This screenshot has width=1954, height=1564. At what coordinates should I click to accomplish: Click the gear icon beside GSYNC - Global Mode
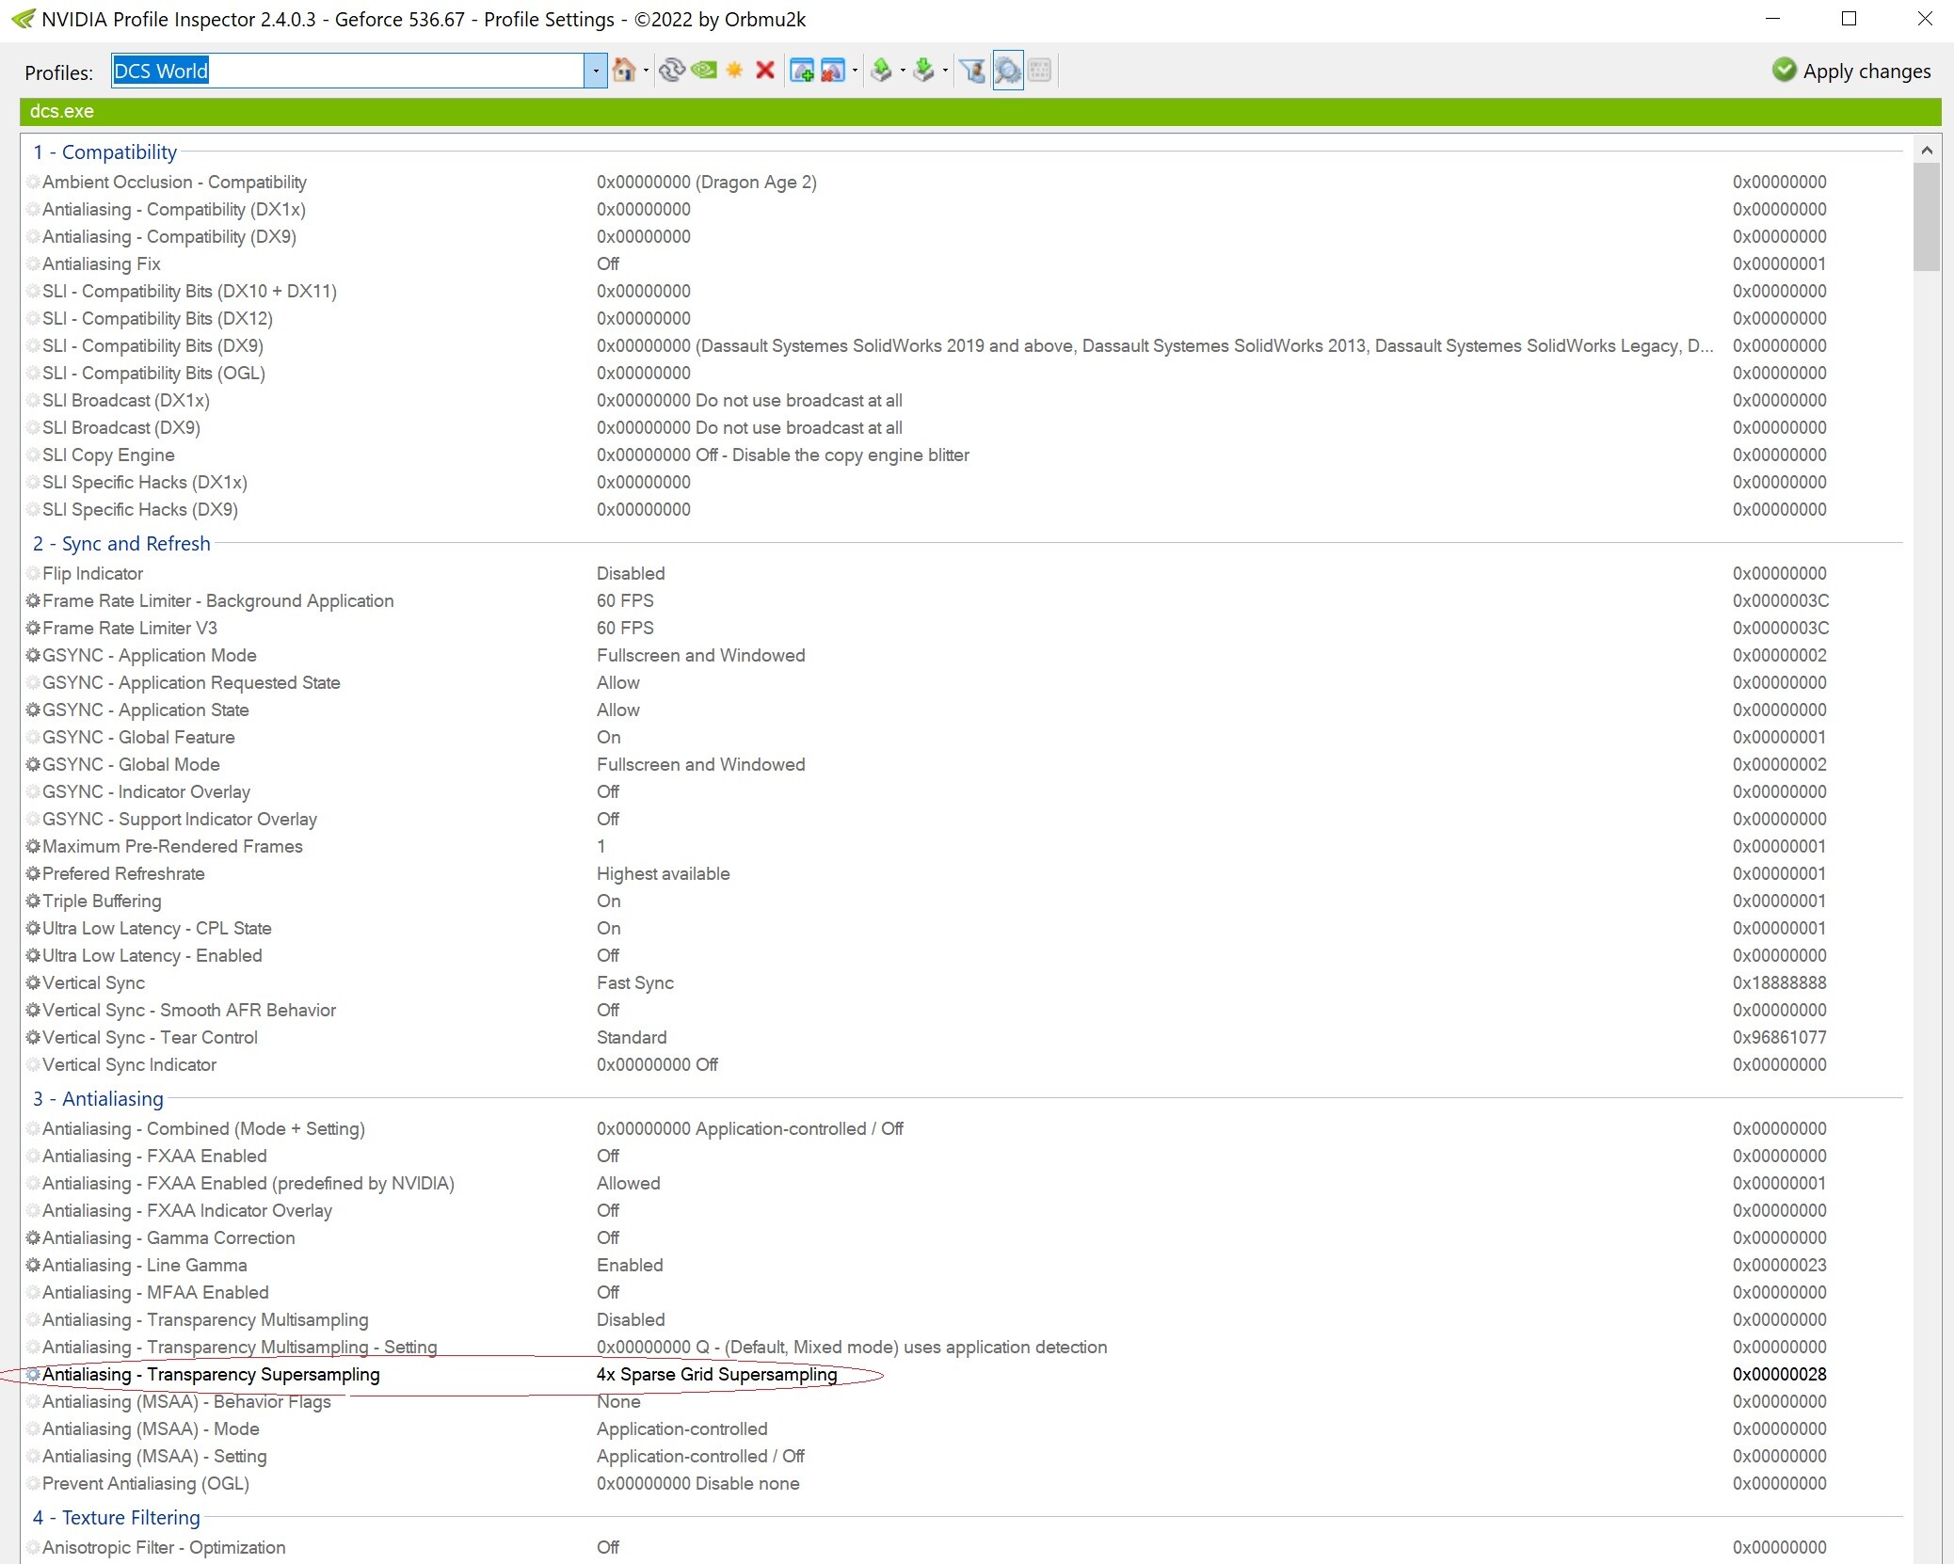33,764
